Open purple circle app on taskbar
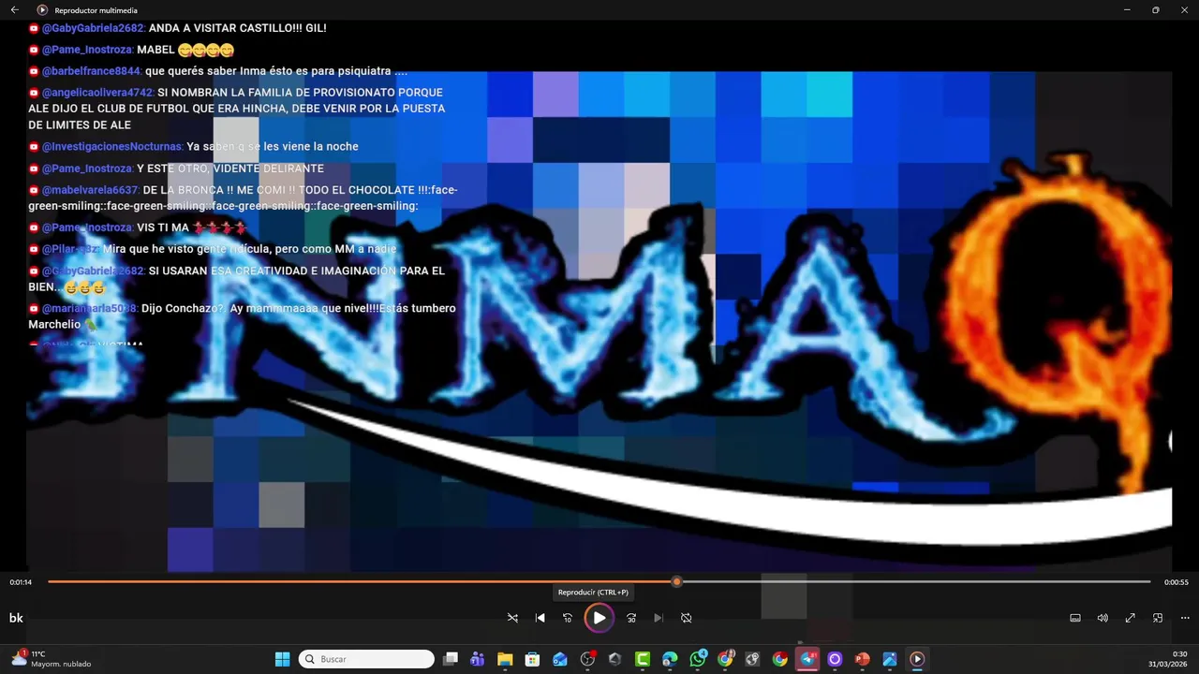1199x674 pixels. coord(835,659)
